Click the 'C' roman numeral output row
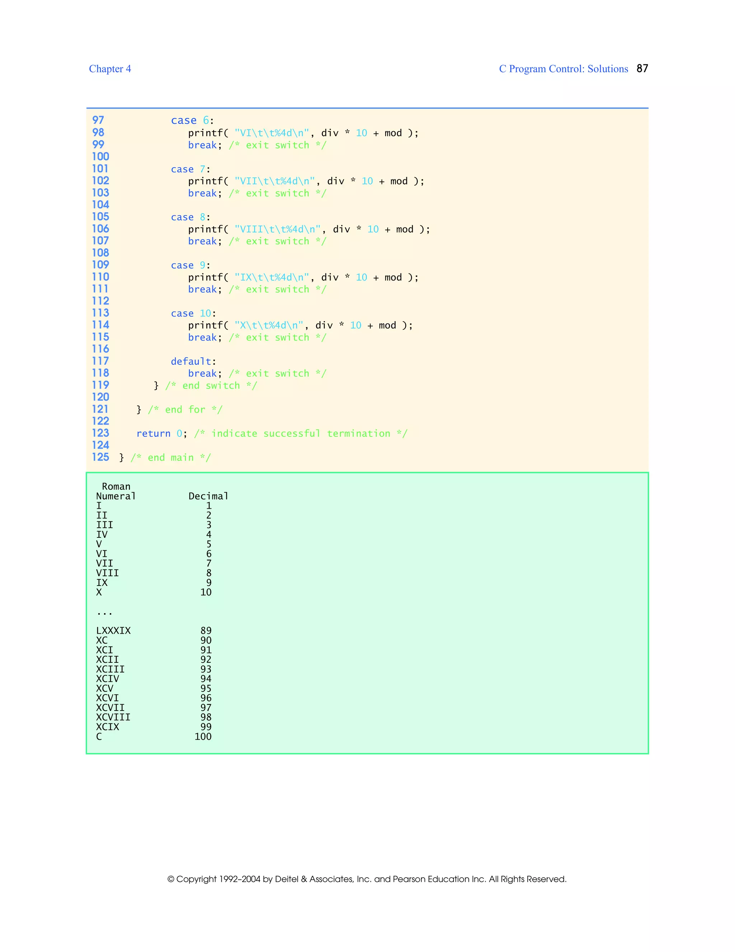The height and width of the screenshot is (952, 735). tap(154, 737)
